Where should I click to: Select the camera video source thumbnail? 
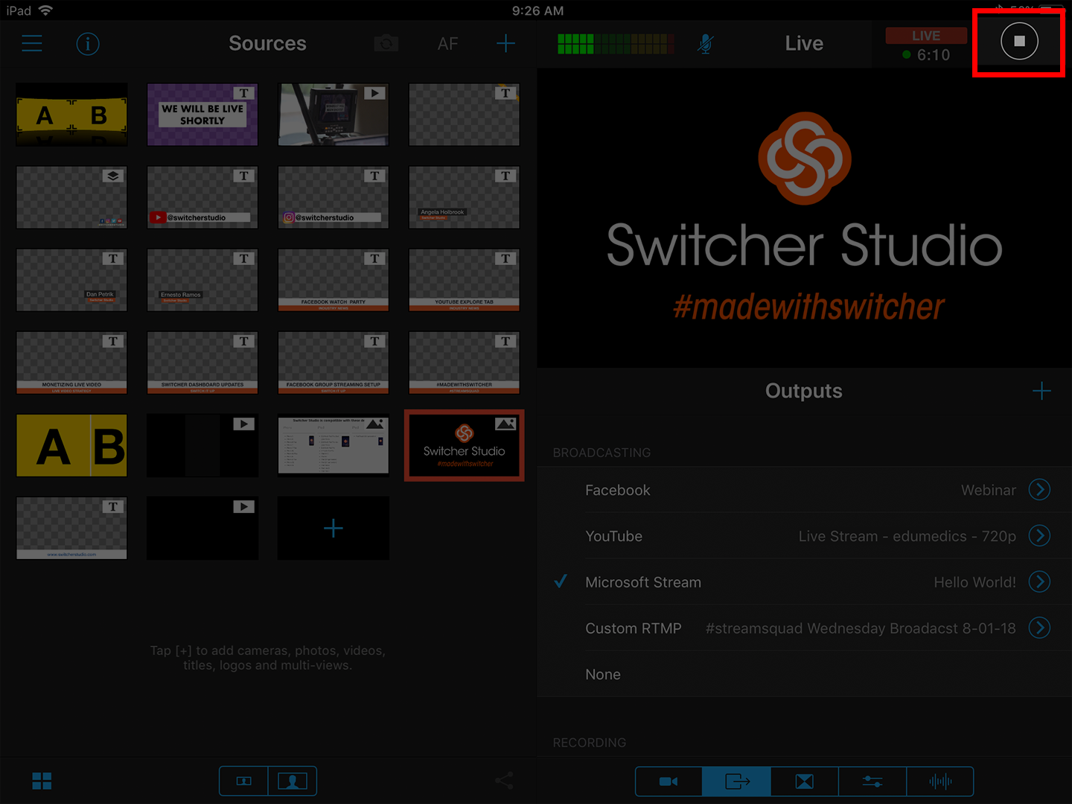pos(334,115)
